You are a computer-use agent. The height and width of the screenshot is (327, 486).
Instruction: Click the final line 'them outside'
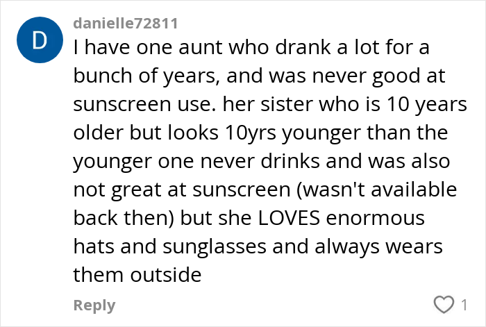click(x=137, y=275)
